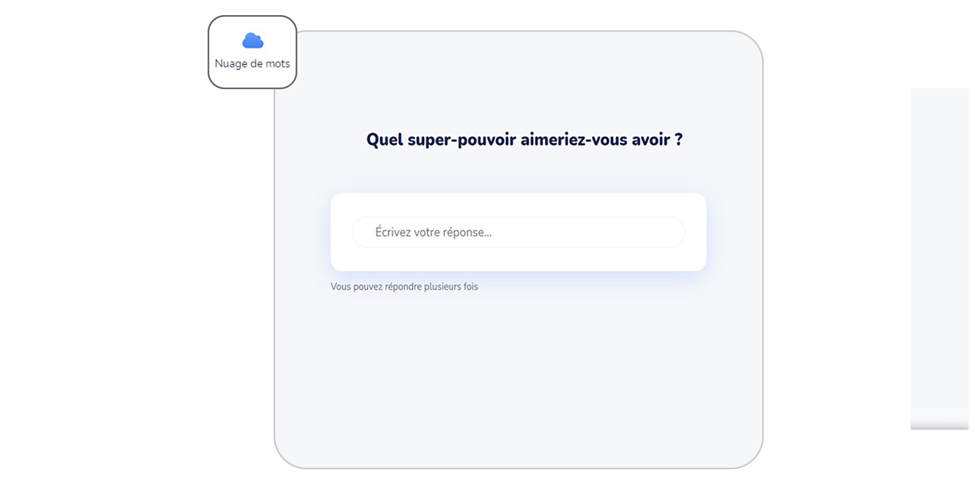Click the word "Vous" in the hint
Screen dimensions: 975x490
(340, 287)
